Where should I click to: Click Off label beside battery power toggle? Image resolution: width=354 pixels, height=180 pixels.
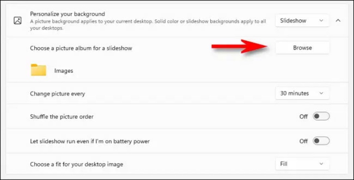coord(303,141)
